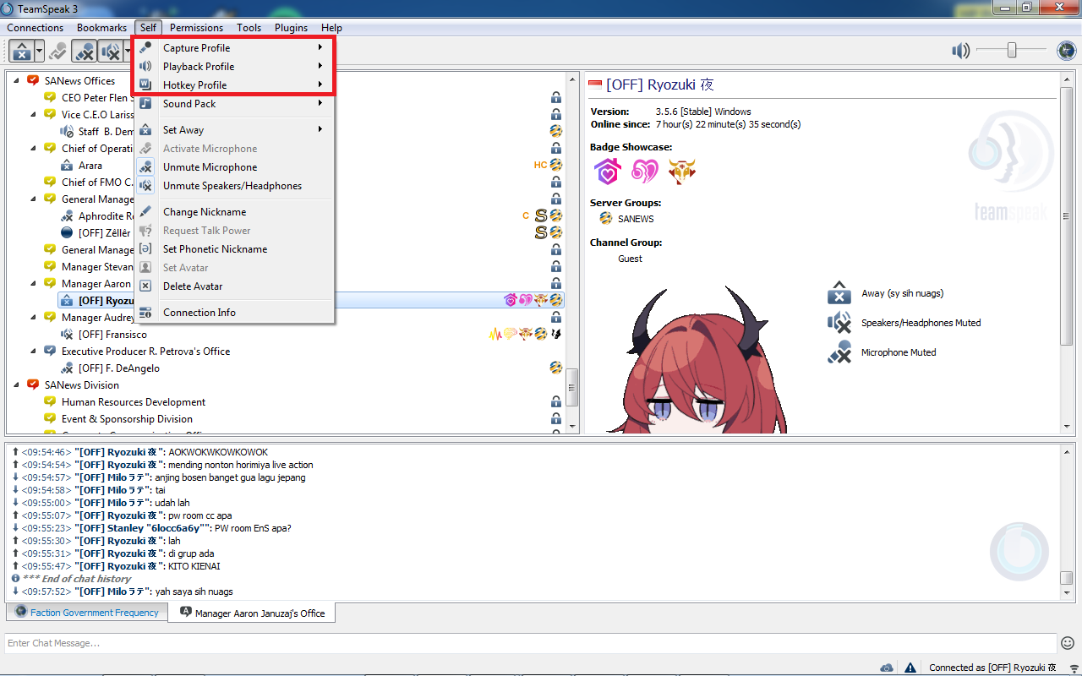Select user [OFF] Fransisco in the tree
The height and width of the screenshot is (676, 1082).
112,335
